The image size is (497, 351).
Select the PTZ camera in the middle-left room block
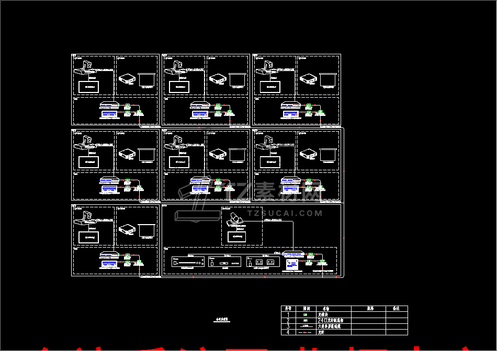point(85,143)
